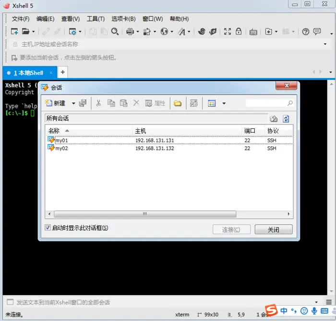Expand the Open session dropdown arrow
Viewport: 336px width, 321px height.
pos(34,32)
